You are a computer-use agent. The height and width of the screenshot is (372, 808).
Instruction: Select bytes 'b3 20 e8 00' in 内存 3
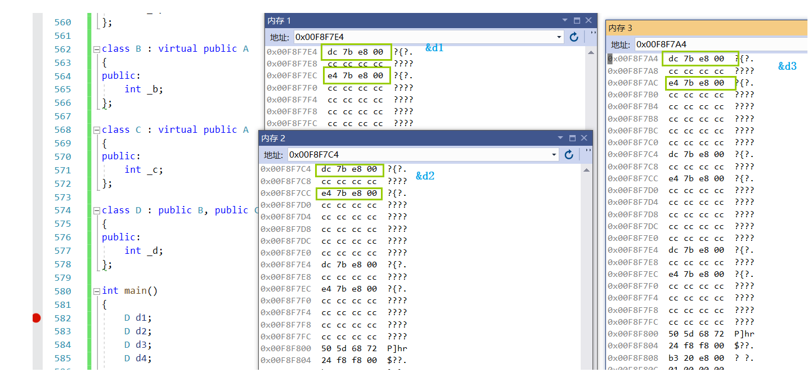tap(697, 357)
